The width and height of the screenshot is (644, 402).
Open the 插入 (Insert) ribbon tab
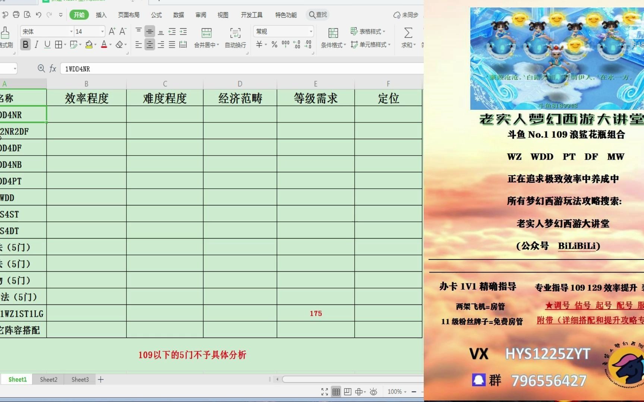(101, 15)
